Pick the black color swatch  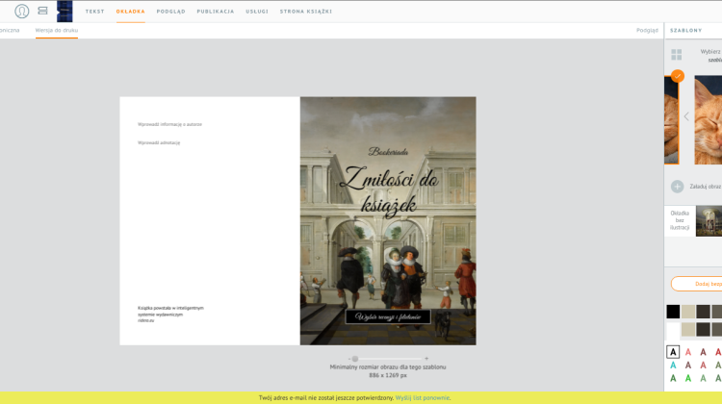673,312
